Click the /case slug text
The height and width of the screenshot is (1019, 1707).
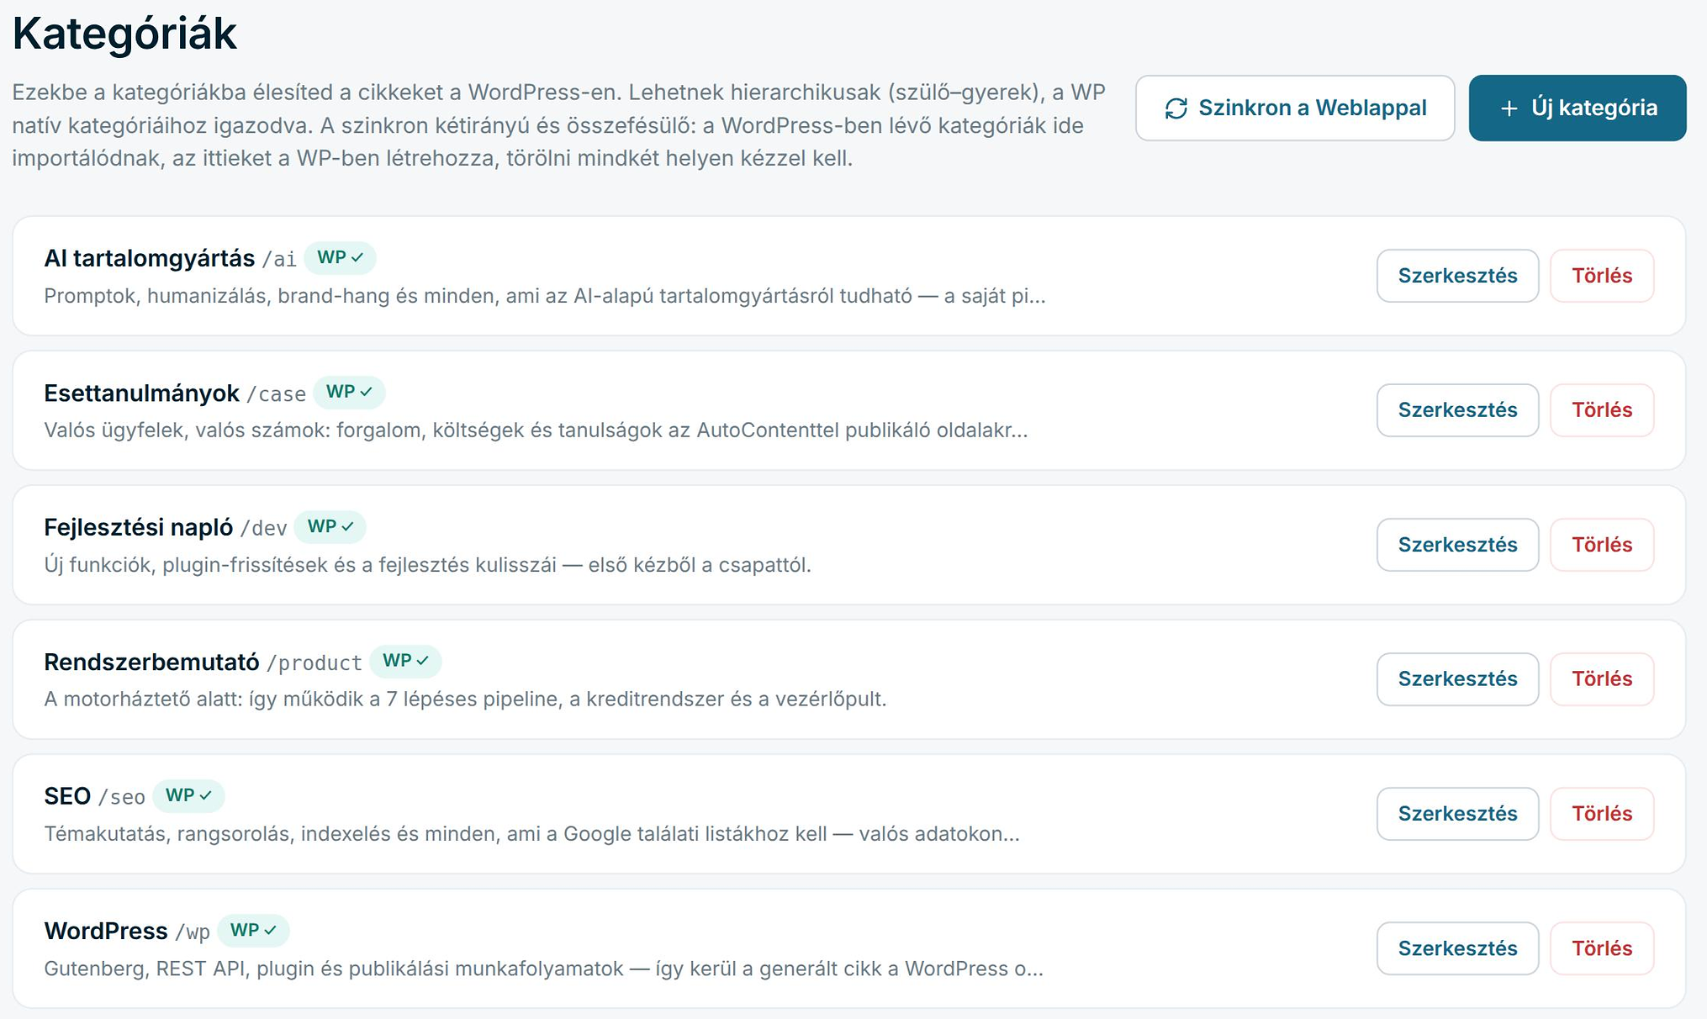tap(276, 394)
